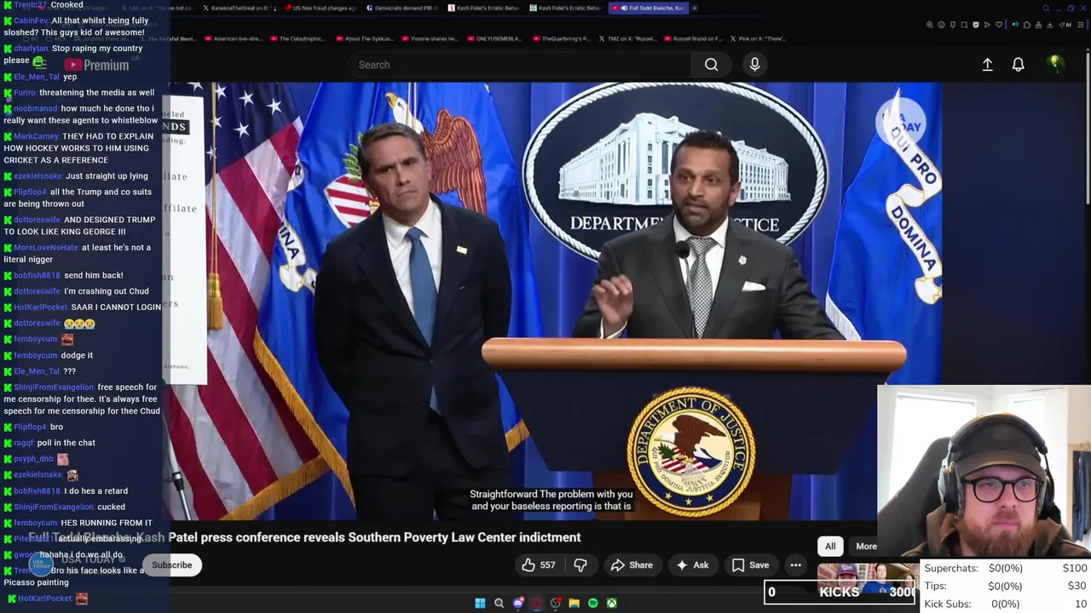Click the Tips $0(0%) overlay row
1091x613 pixels.
pyautogui.click(x=1006, y=586)
